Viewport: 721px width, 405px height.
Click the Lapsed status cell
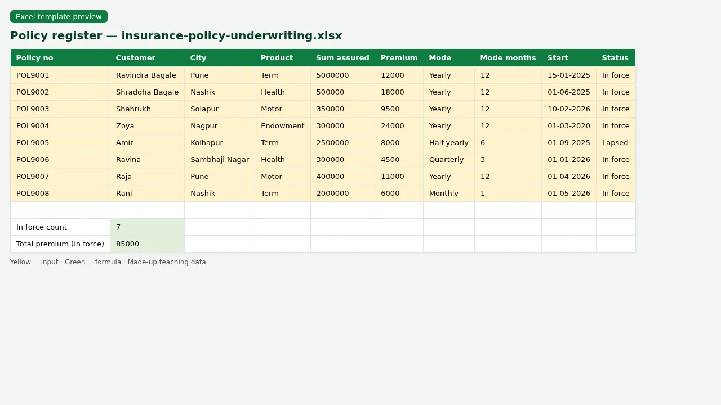coord(616,143)
